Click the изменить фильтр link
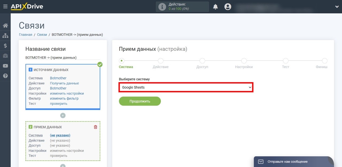This screenshot has width=342, height=167. [64, 98]
